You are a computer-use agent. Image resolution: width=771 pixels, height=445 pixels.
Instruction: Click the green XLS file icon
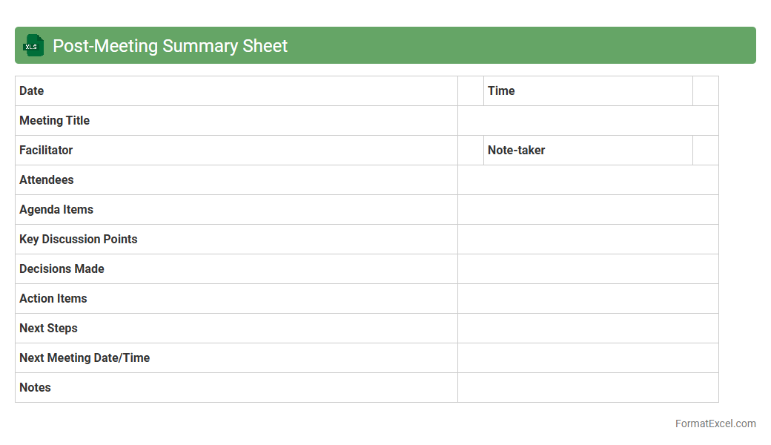coord(33,46)
